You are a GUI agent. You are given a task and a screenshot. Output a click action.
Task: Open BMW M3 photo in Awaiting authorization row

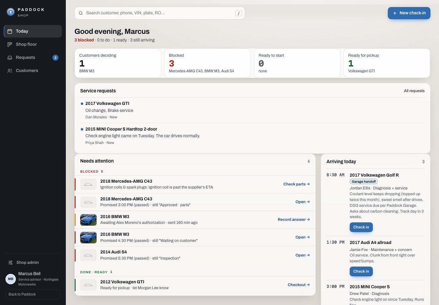tap(88, 220)
